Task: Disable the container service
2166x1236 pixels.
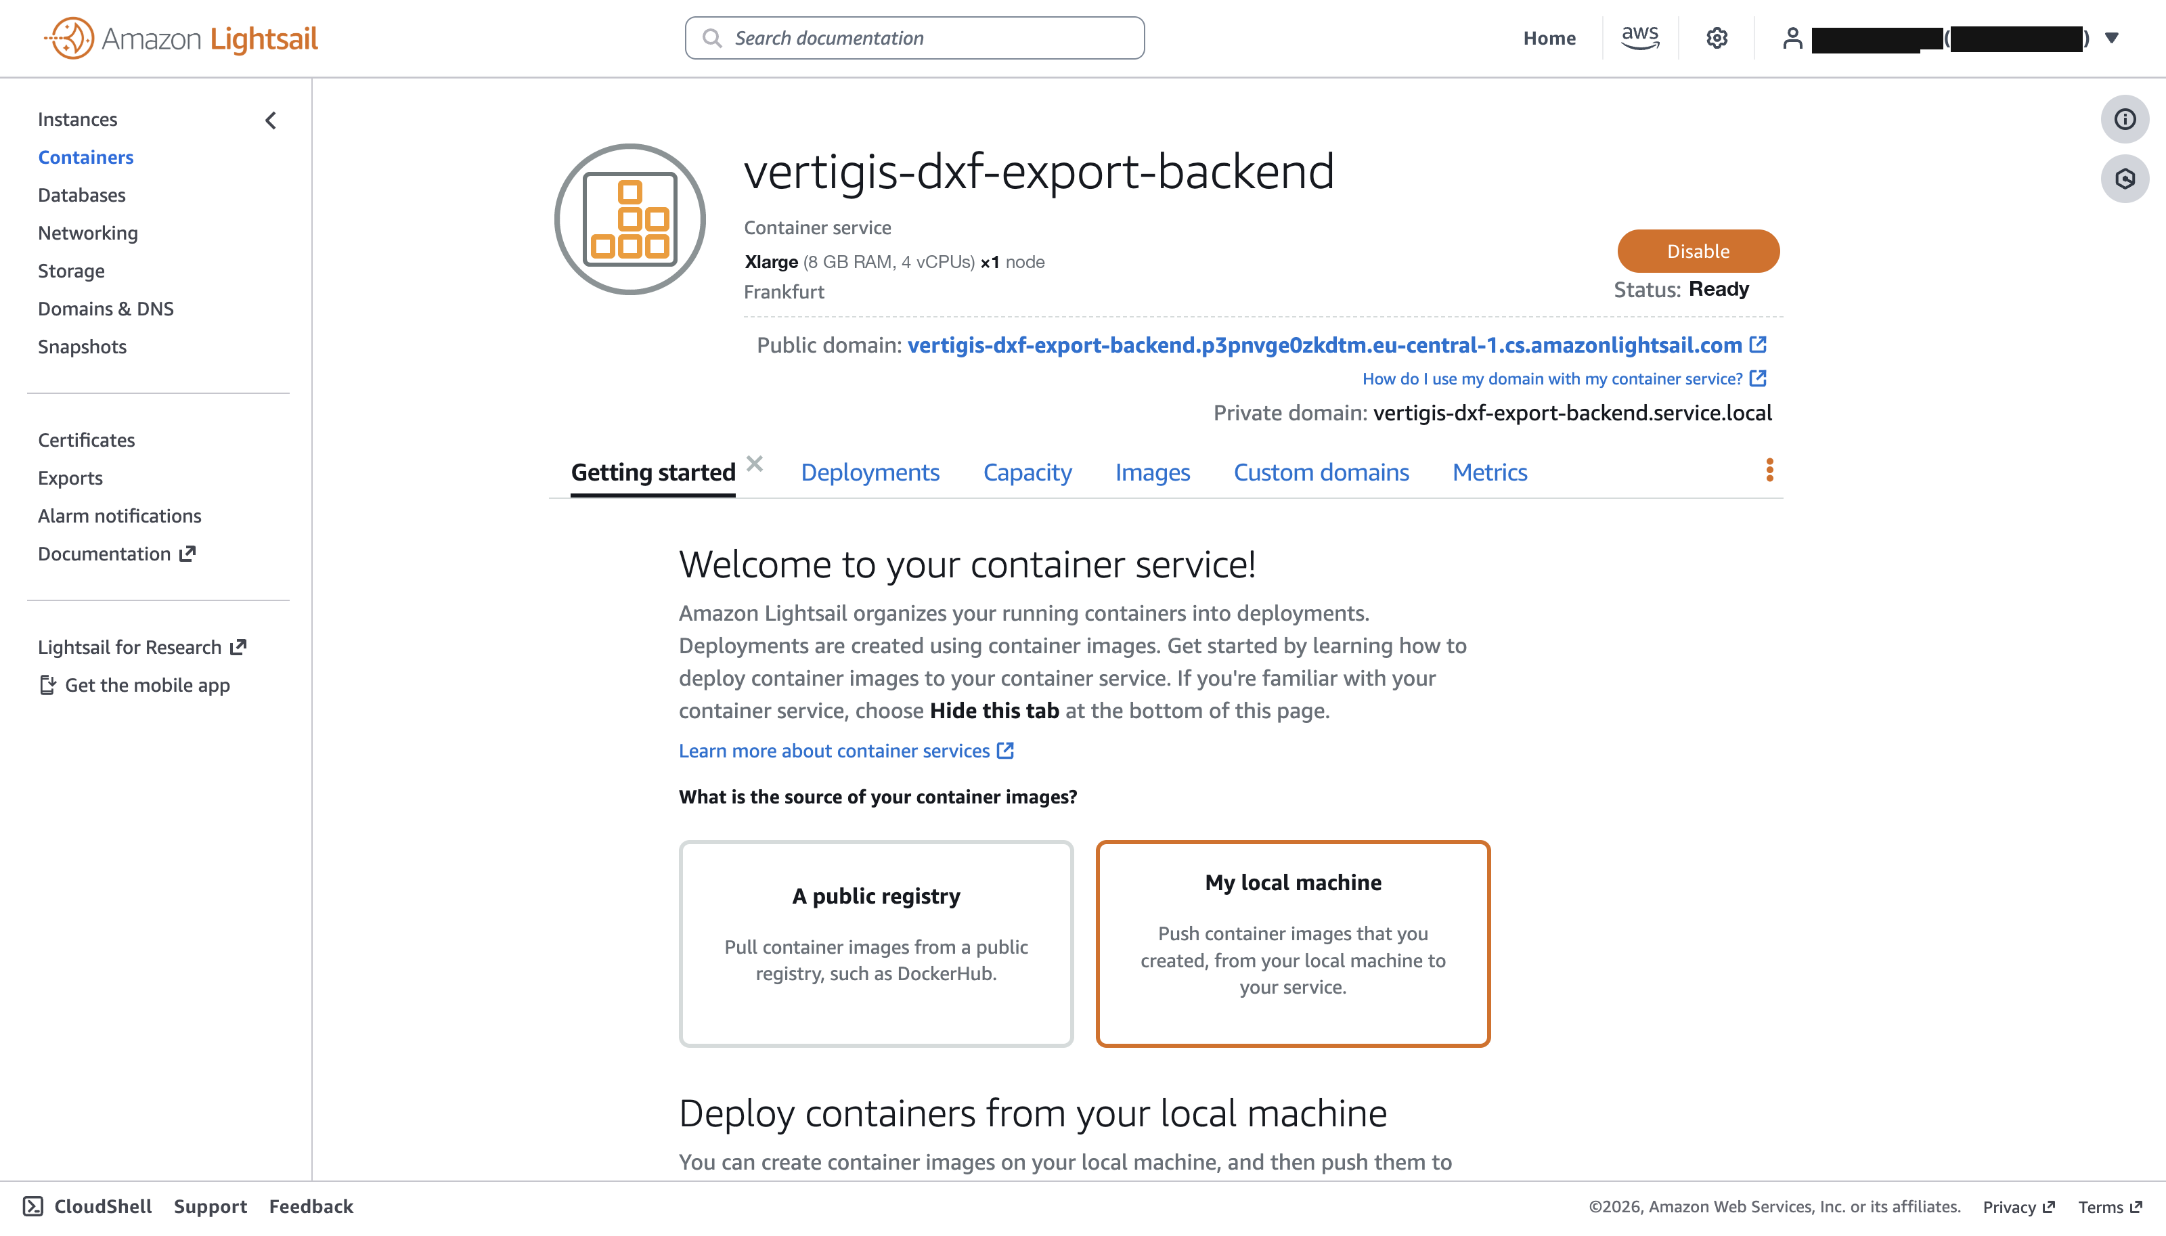Action: (1698, 251)
